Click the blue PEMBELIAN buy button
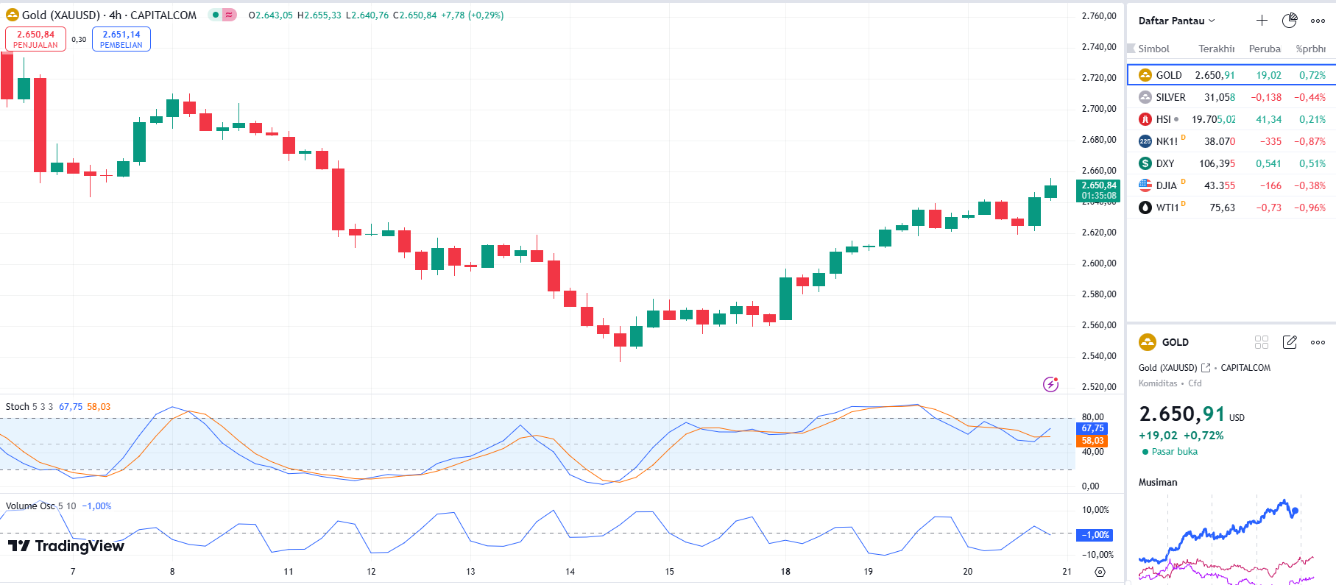The height and width of the screenshot is (585, 1336). pos(121,39)
